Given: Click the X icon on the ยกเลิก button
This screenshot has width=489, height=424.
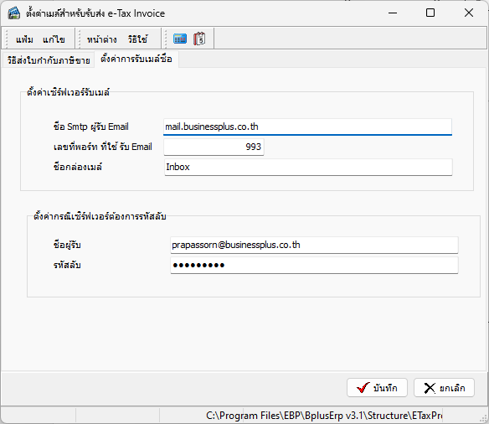Looking at the screenshot, I should [430, 388].
